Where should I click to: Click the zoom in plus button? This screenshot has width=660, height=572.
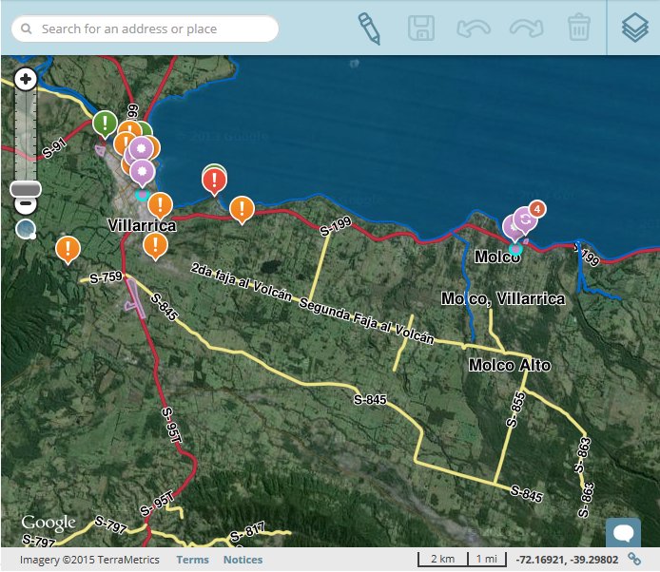[26, 79]
